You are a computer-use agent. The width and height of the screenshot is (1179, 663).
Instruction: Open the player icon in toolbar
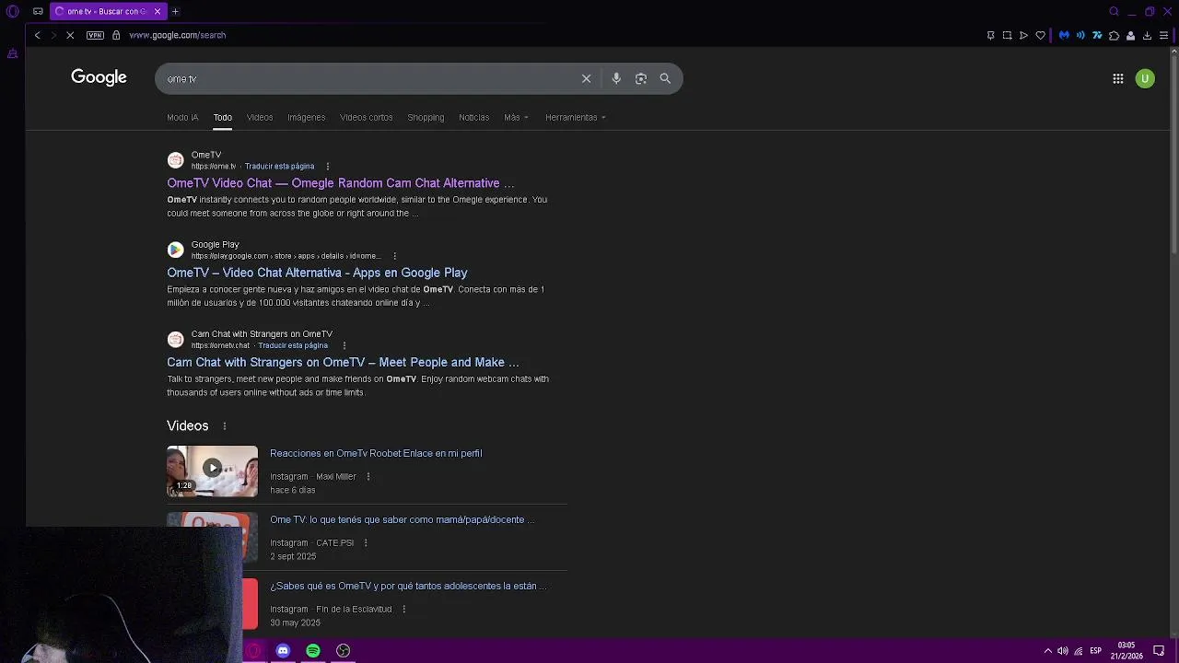(x=1023, y=35)
